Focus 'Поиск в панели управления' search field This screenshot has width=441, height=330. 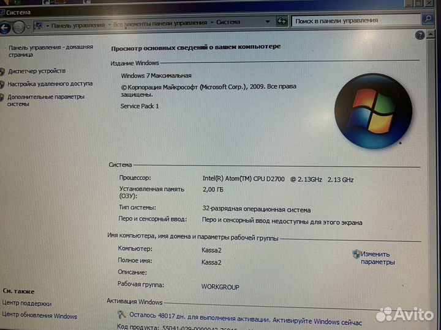point(356,21)
